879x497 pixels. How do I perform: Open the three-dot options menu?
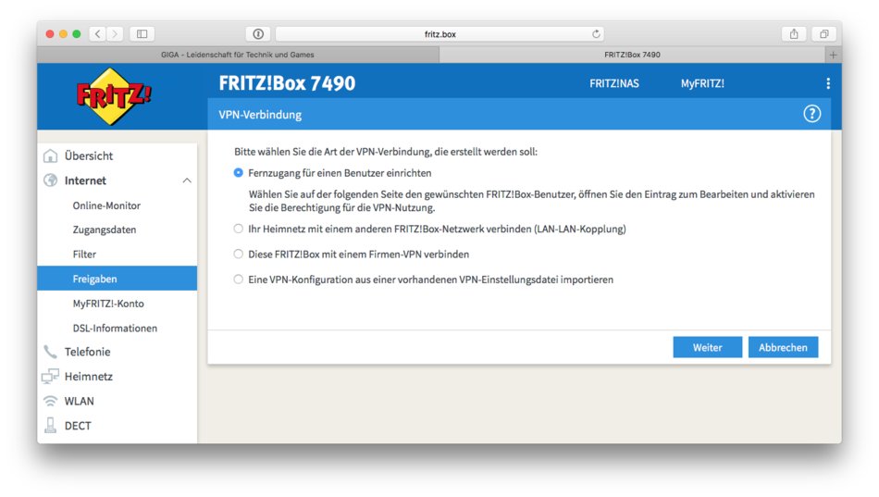[827, 83]
